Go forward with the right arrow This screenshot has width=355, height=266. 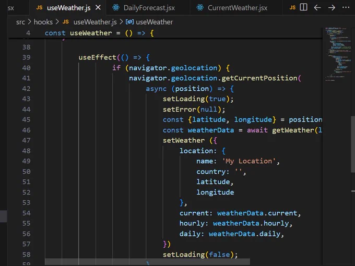pyautogui.click(x=332, y=8)
